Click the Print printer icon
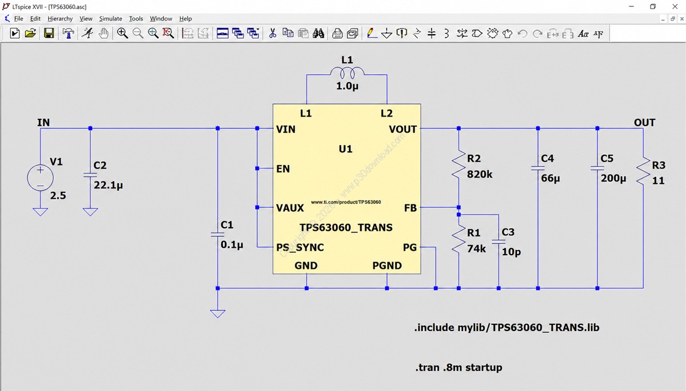 point(337,34)
